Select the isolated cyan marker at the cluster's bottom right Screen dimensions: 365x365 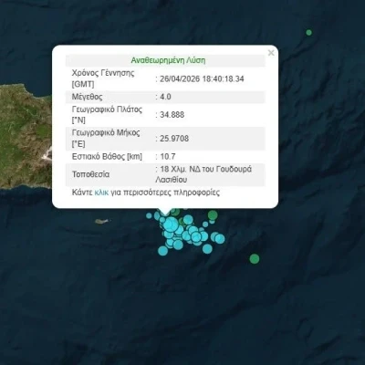pyautogui.click(x=207, y=248)
